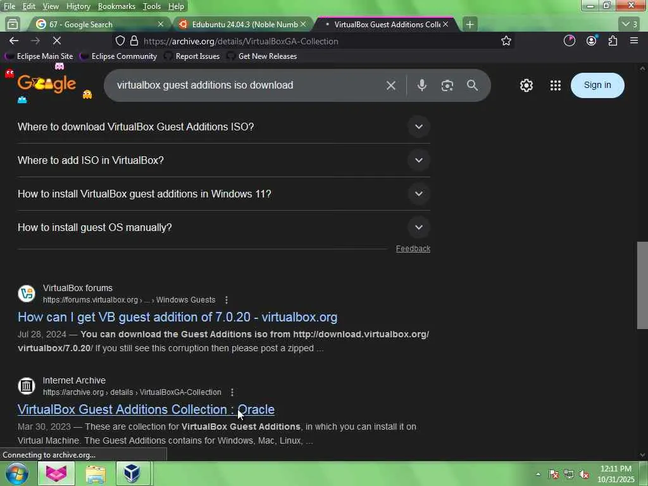Open the File menu

click(9, 6)
